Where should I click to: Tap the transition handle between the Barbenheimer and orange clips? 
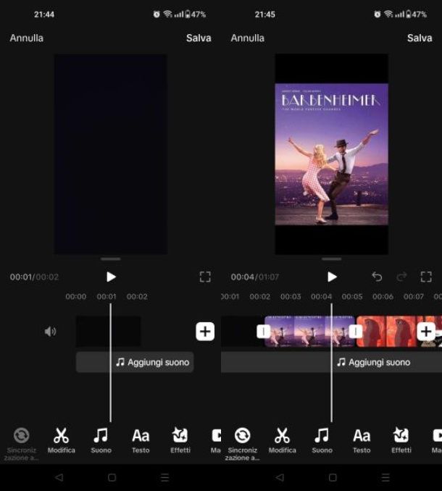(x=356, y=331)
